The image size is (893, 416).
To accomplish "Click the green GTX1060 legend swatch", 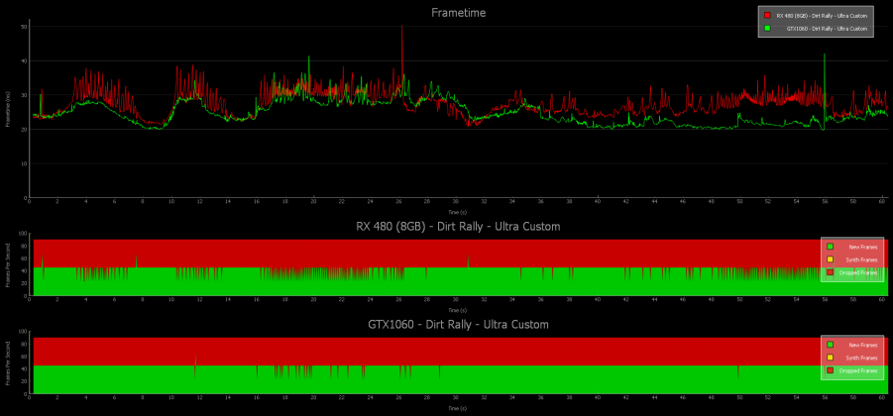I will (x=767, y=29).
